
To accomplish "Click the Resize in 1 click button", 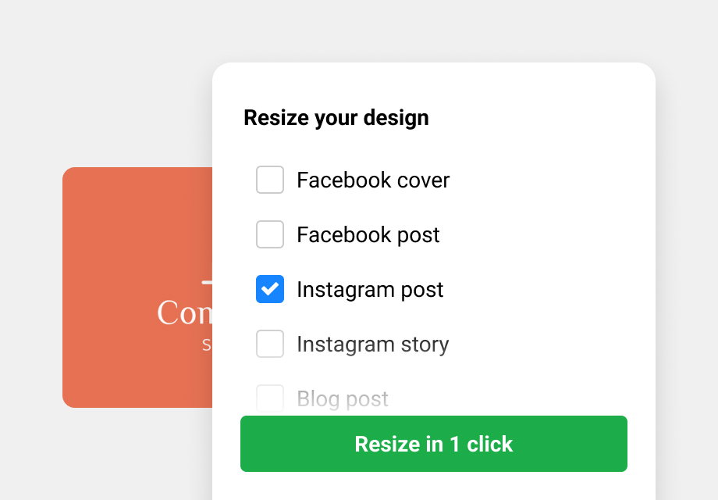I will [x=434, y=444].
